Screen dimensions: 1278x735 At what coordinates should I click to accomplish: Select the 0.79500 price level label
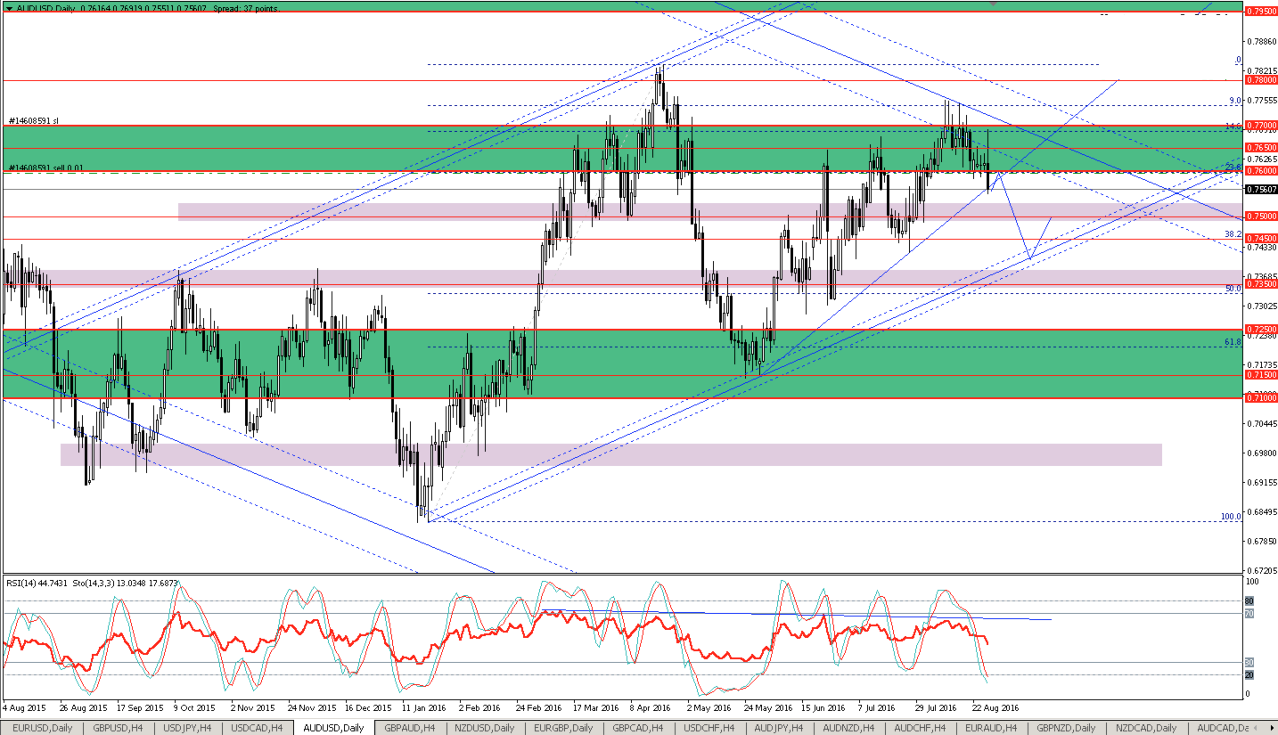pyautogui.click(x=1261, y=12)
